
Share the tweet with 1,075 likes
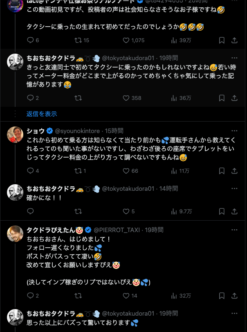[x=234, y=40]
